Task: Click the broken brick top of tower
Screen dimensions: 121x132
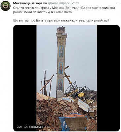Action: point(62,29)
